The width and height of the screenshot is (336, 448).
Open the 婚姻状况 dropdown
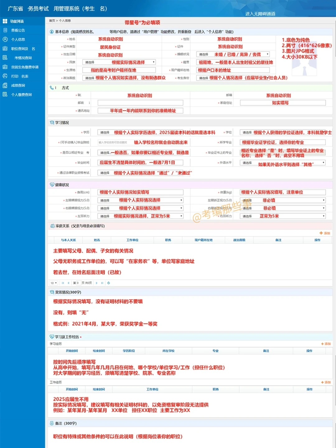point(233,54)
